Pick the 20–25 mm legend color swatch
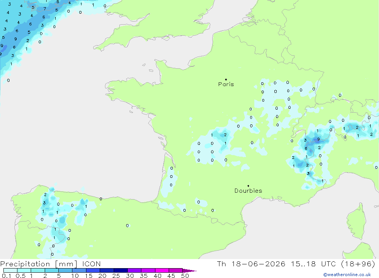 coord(106,270)
